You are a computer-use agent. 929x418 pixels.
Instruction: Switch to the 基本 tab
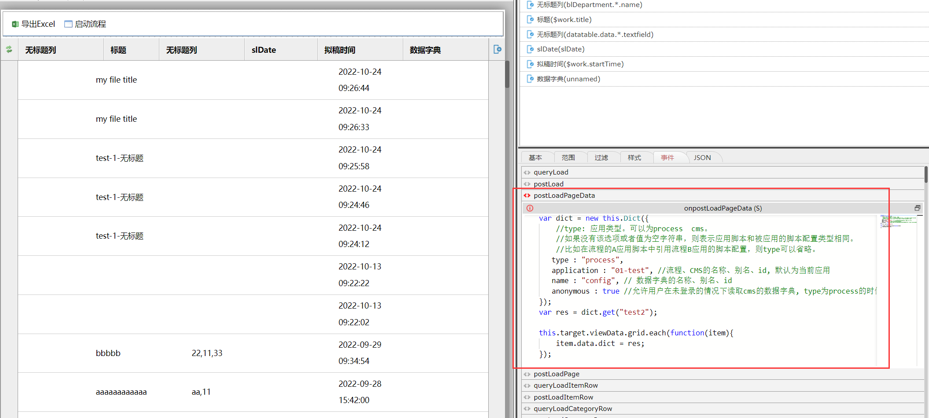coord(535,158)
